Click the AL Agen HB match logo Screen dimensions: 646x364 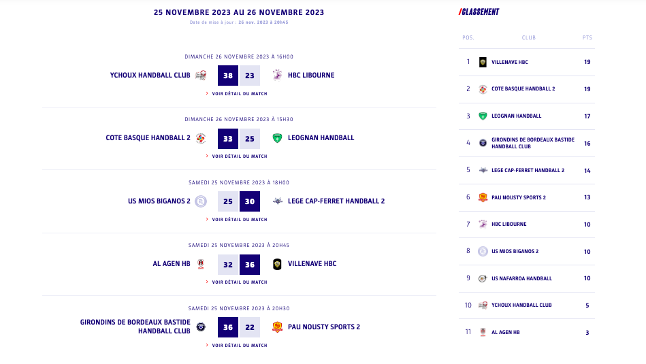[201, 264]
